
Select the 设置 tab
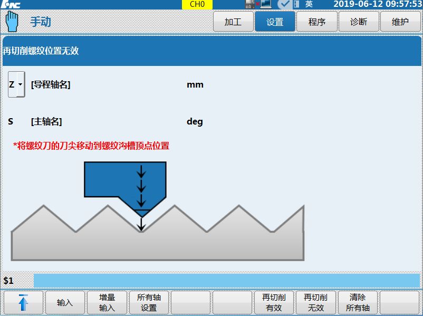click(x=275, y=22)
